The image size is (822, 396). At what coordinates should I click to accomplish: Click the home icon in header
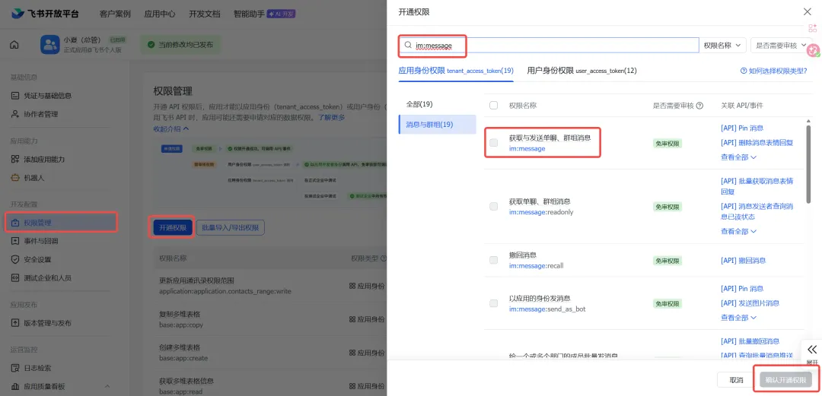14,45
